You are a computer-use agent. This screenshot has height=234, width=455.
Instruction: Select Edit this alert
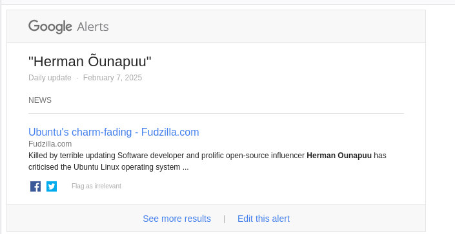(x=263, y=219)
